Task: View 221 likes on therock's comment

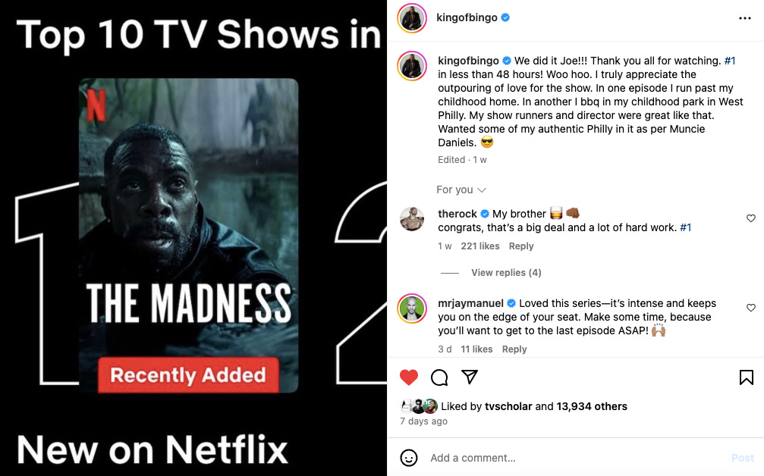Action: click(480, 246)
